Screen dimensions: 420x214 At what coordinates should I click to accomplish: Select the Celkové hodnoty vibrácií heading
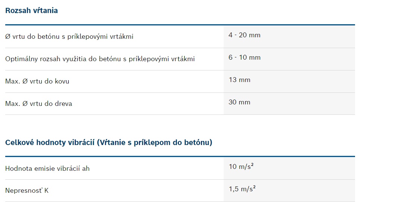[109, 142]
